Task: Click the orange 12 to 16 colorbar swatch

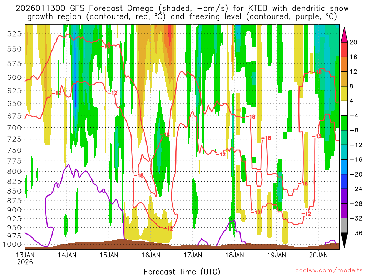Action: 344,64
